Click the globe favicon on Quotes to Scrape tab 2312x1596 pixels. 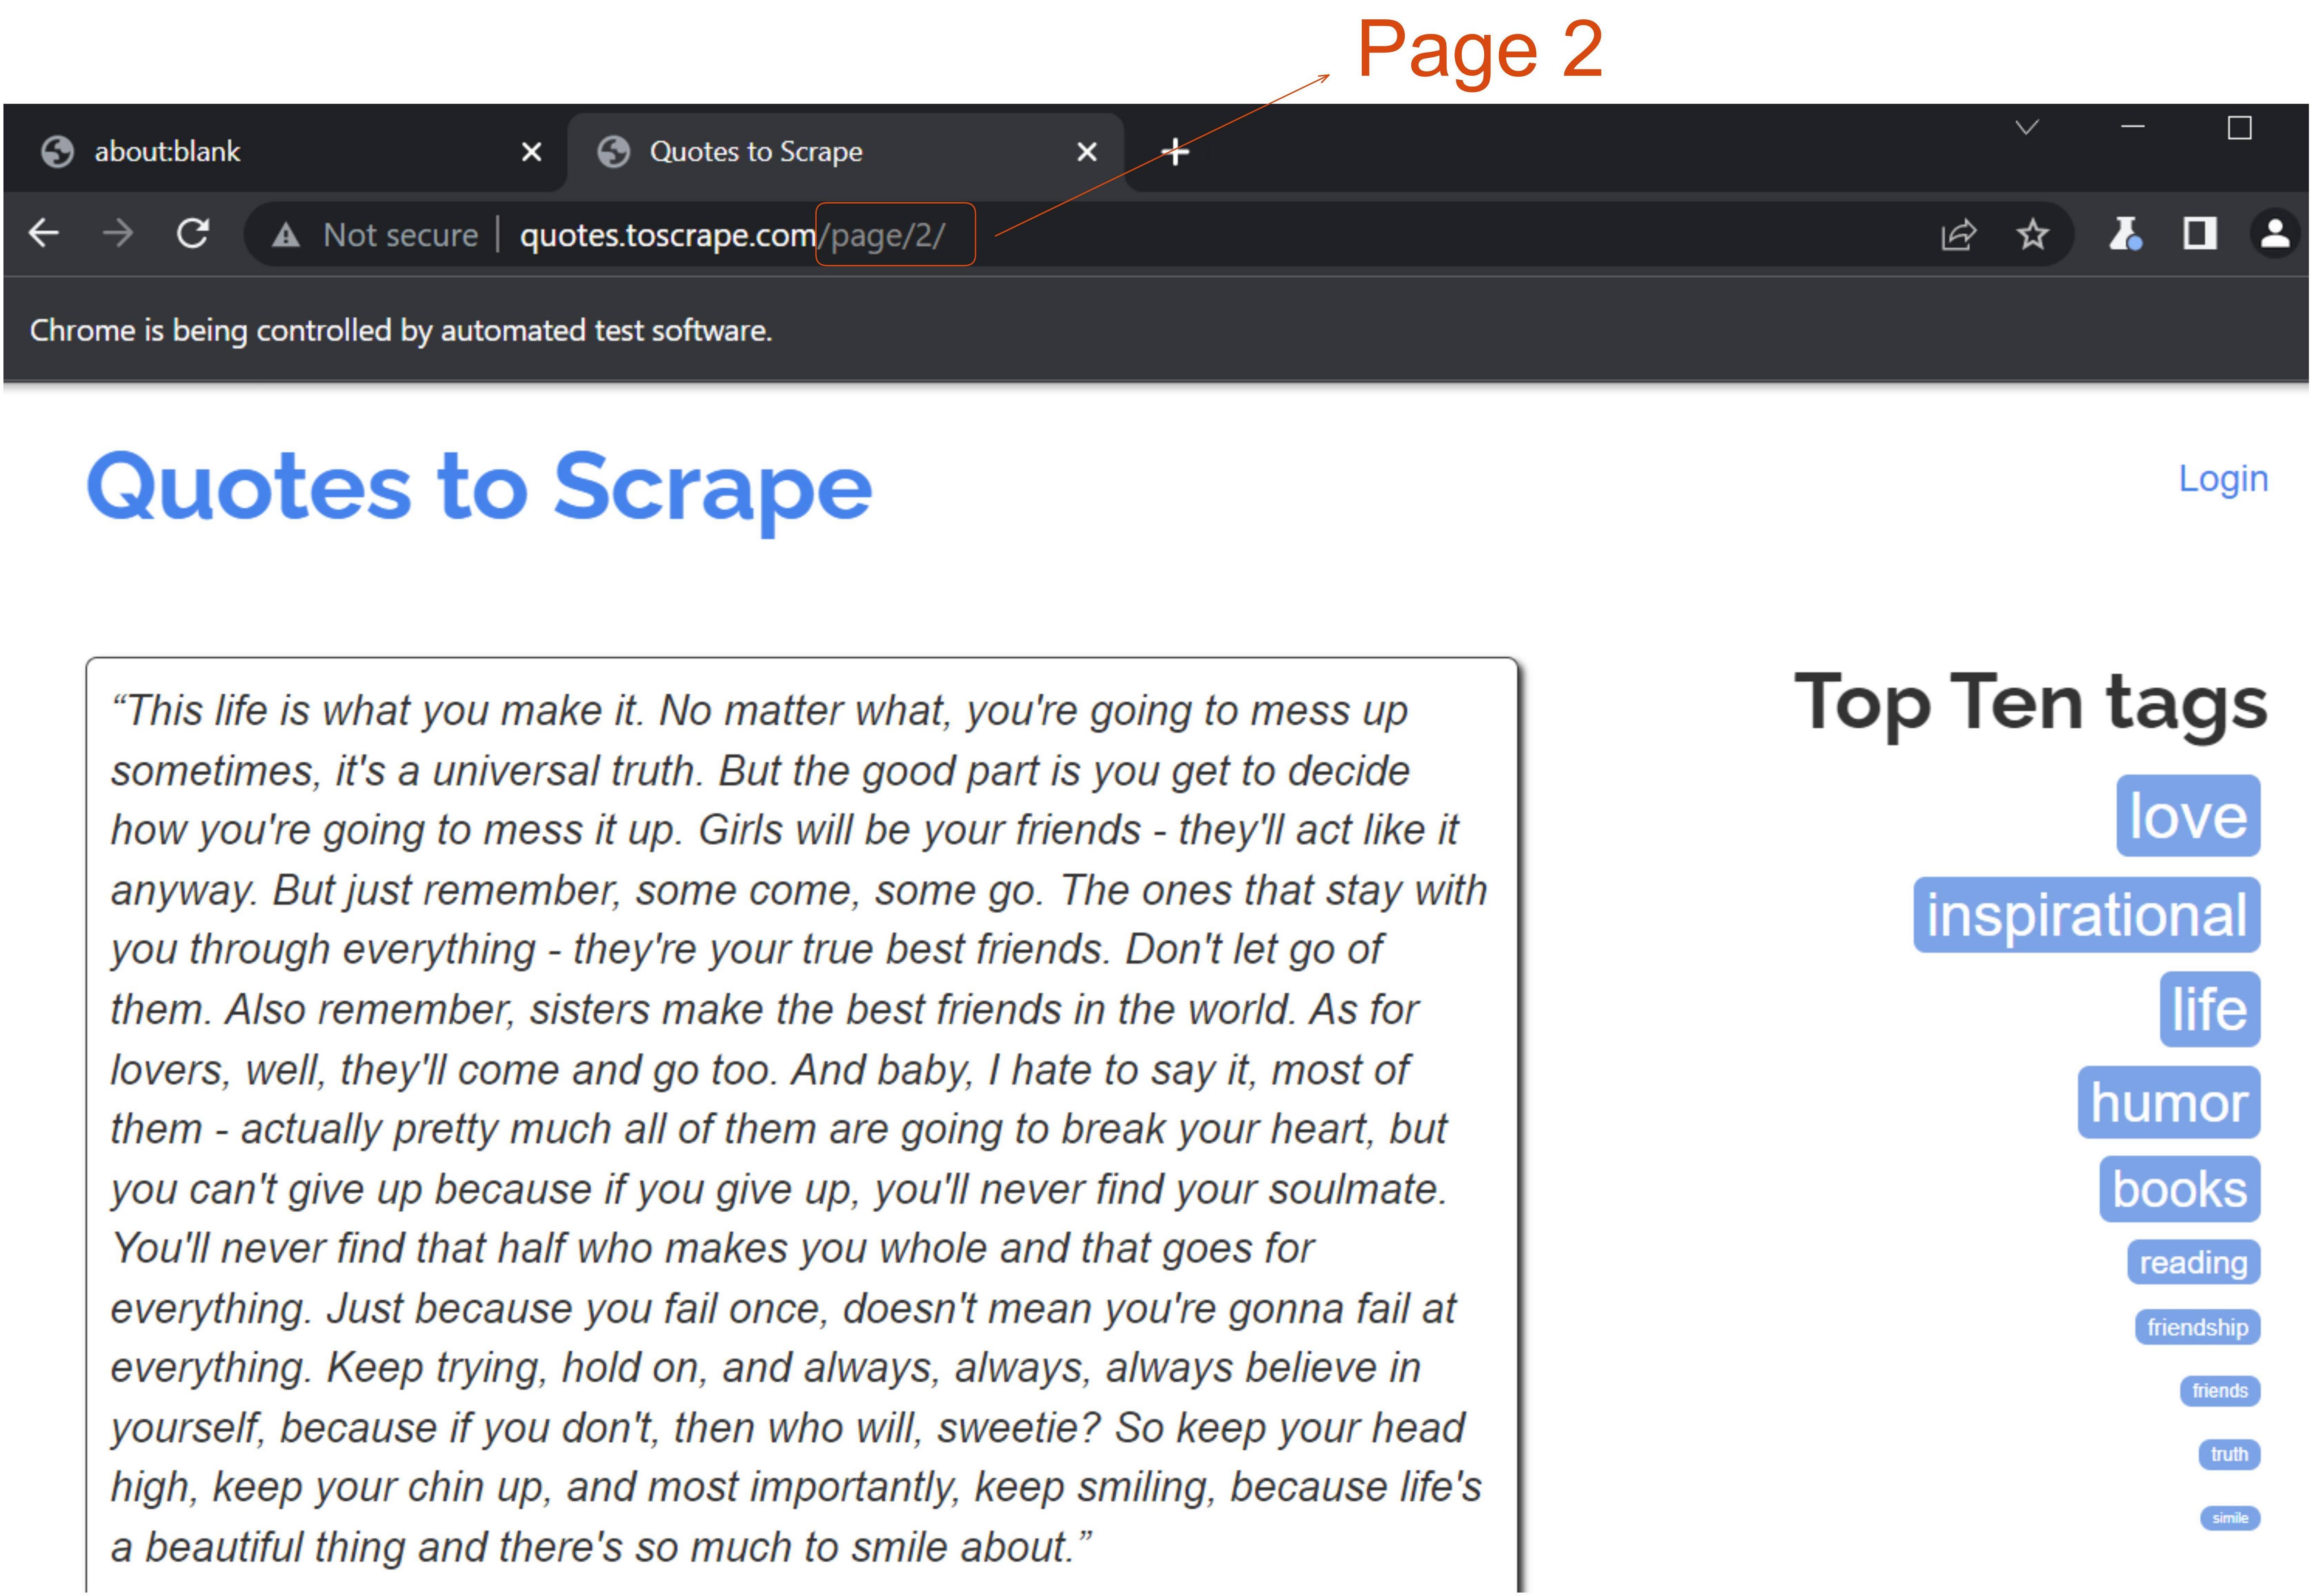613,152
